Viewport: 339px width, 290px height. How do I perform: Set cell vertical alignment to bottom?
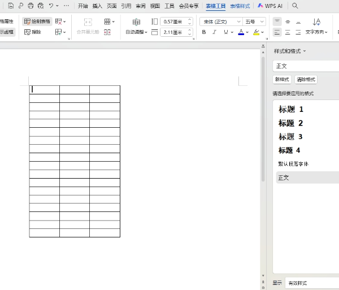[298, 21]
